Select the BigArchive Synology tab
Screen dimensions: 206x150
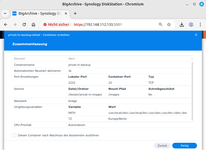click(39, 13)
